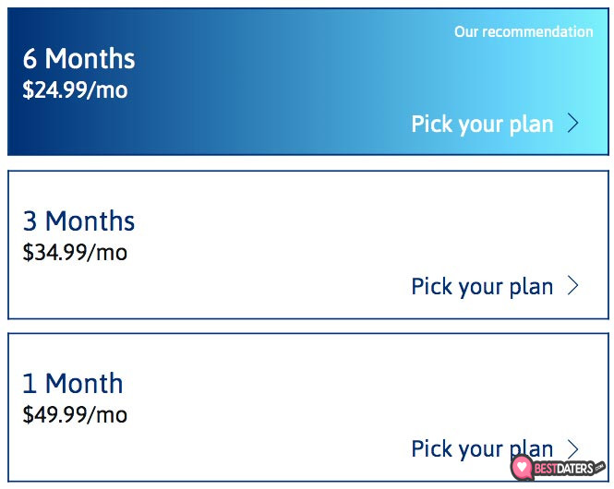Click the Our recommendation label

click(x=524, y=31)
